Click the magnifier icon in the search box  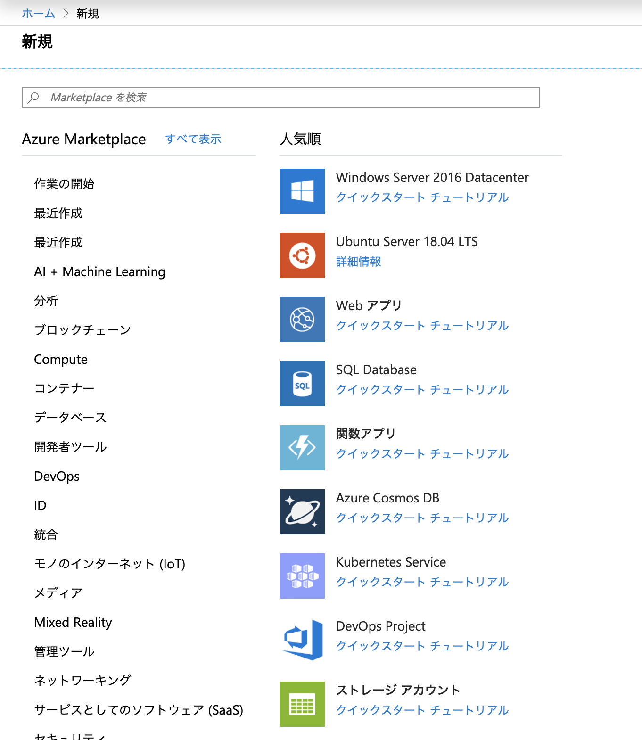pyautogui.click(x=33, y=98)
